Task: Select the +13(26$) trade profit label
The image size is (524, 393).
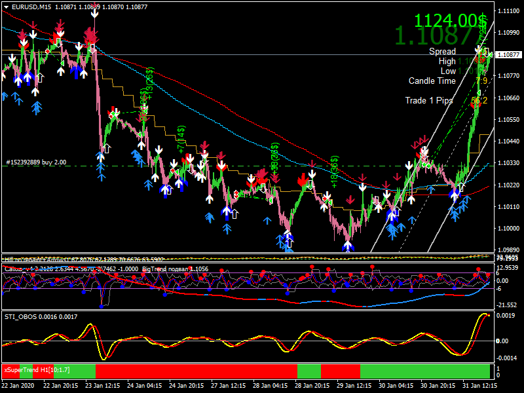Action: click(150, 84)
